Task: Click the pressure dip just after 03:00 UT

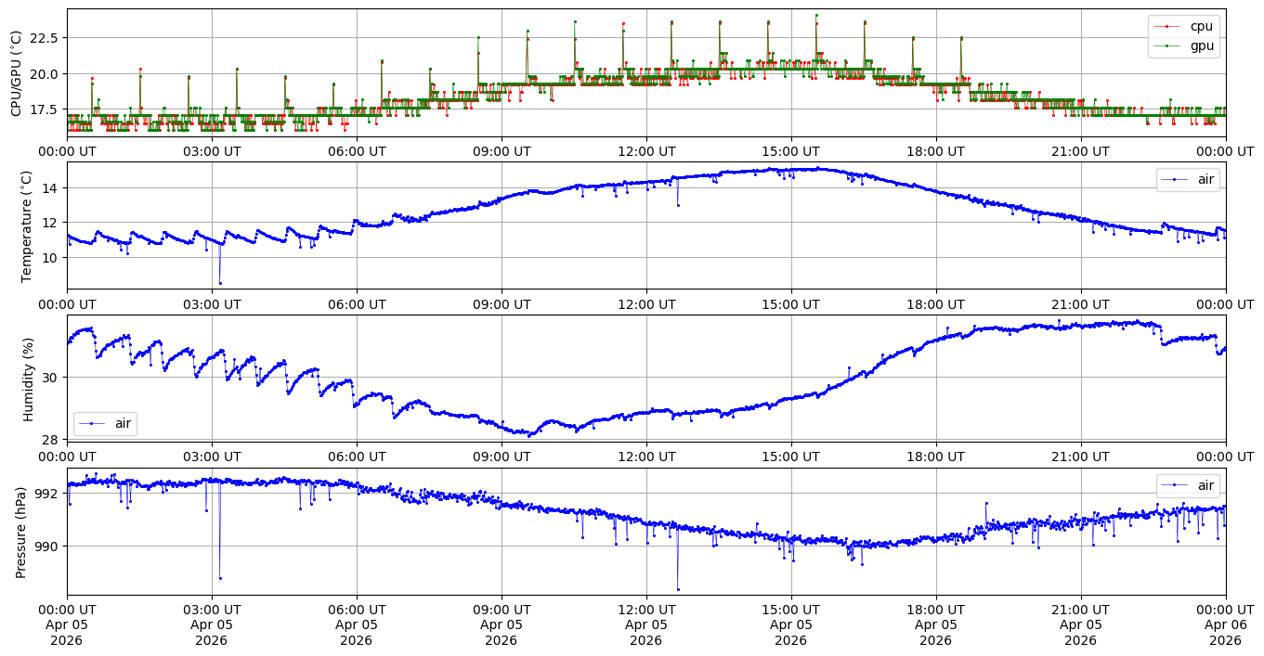Action: click(x=220, y=578)
